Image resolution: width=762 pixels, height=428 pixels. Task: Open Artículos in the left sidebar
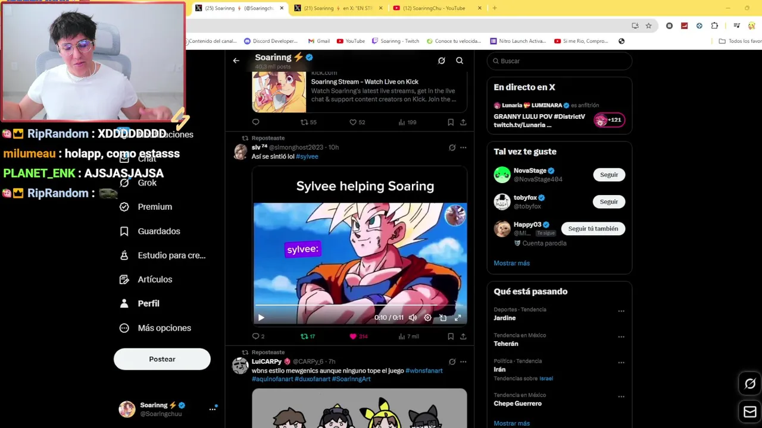[x=146, y=279]
